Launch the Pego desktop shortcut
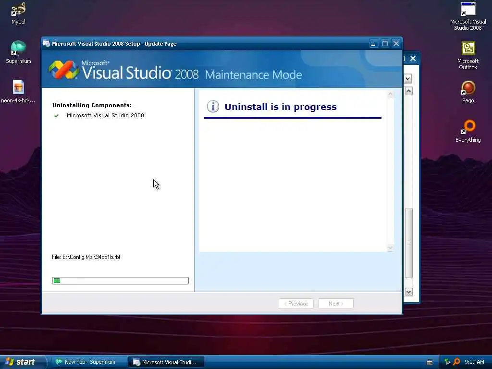This screenshot has width=492, height=369. point(468,92)
